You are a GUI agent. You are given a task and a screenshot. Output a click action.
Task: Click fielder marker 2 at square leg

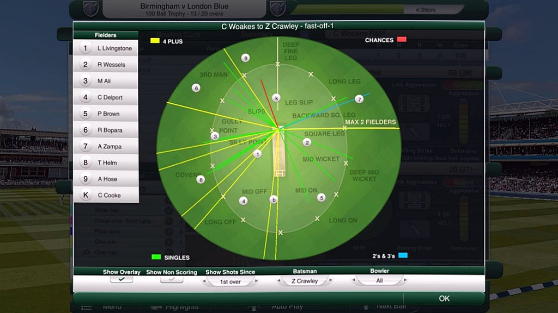(307, 142)
